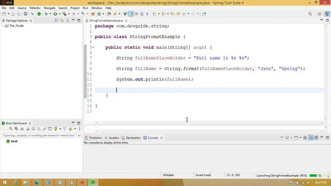Click the taskbar clock showing 10:37 PM
Image resolution: width=331 pixels, height=186 pixels.
321,182
